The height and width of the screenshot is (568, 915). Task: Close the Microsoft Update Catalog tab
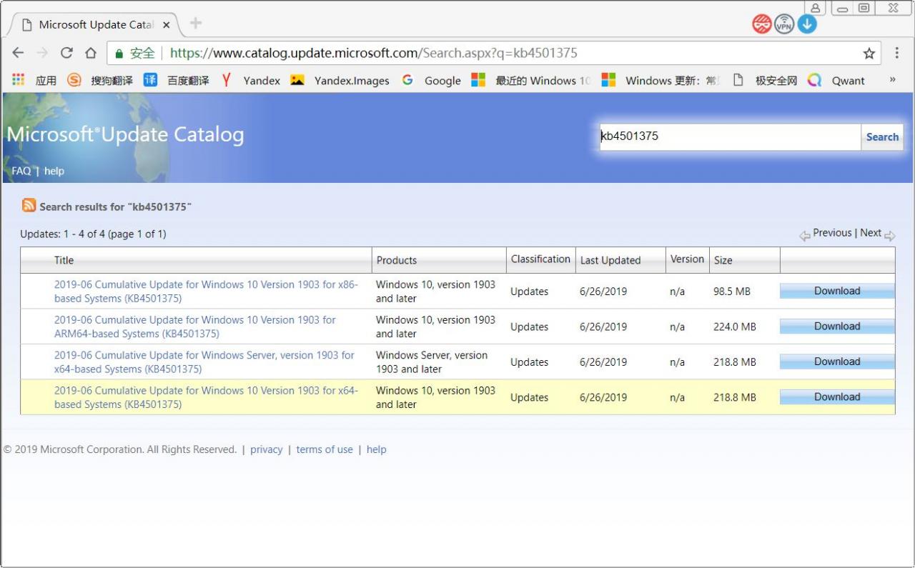tap(167, 25)
